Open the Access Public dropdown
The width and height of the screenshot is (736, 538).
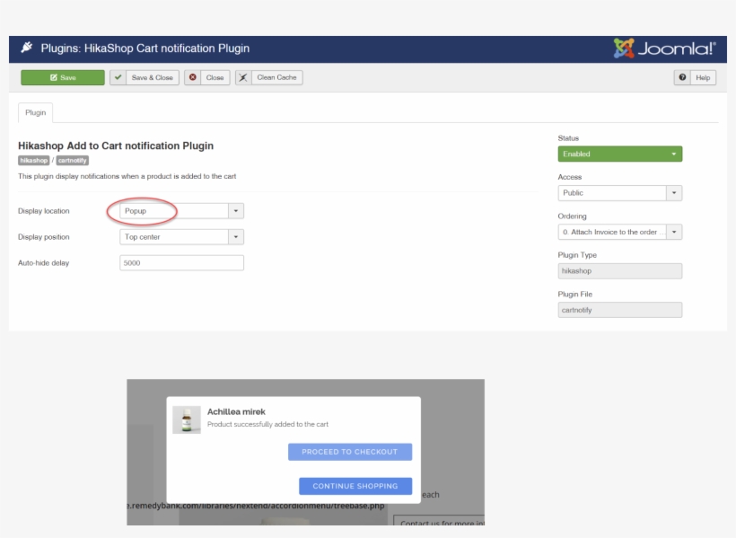pos(674,193)
